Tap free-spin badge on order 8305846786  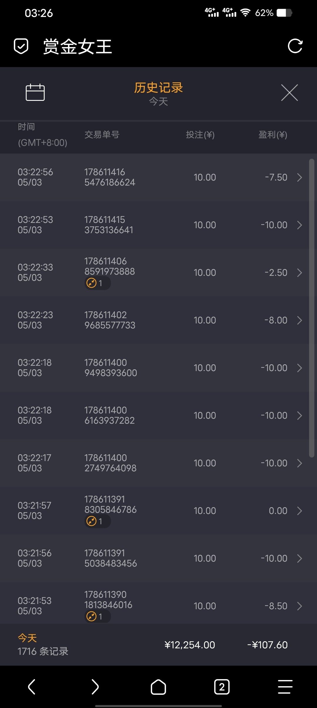97,521
